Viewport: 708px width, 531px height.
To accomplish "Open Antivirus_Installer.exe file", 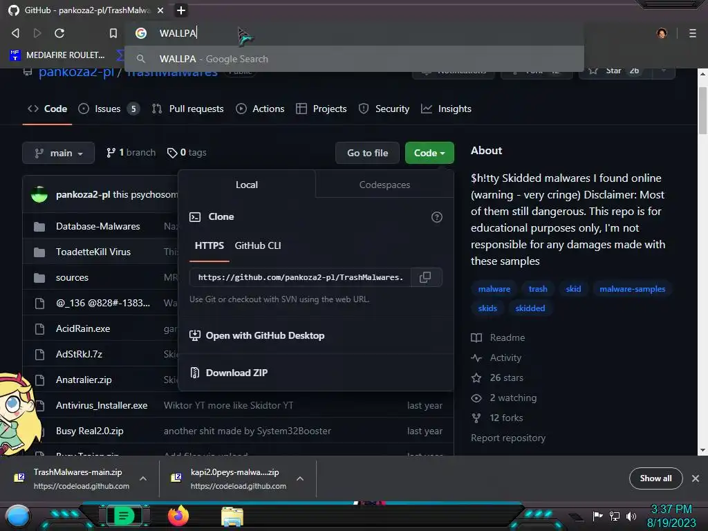I will tap(102, 405).
